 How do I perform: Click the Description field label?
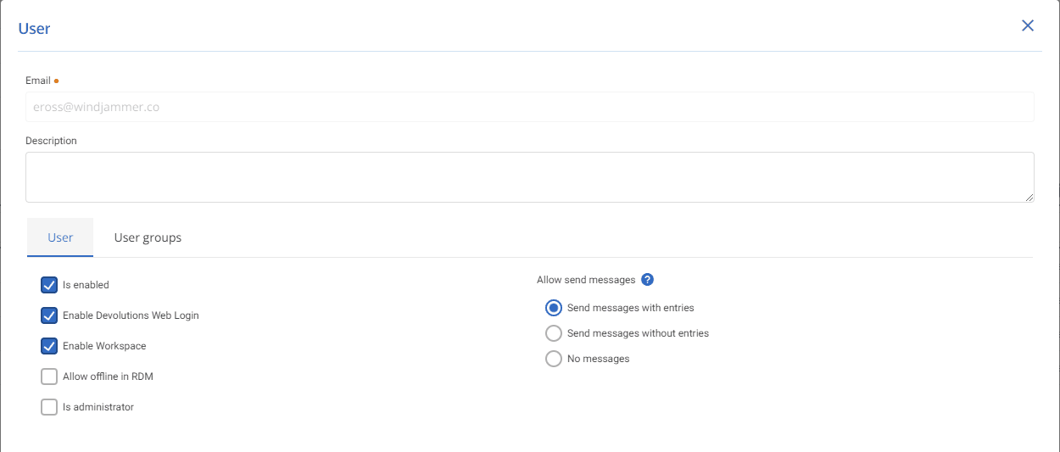click(x=51, y=141)
